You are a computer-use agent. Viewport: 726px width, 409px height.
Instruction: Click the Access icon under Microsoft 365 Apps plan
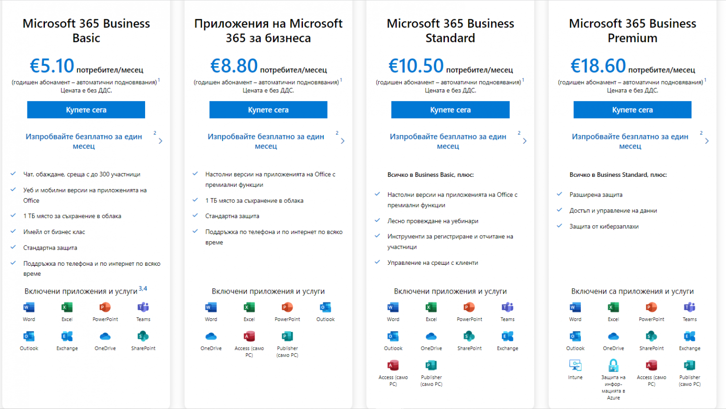249,337
